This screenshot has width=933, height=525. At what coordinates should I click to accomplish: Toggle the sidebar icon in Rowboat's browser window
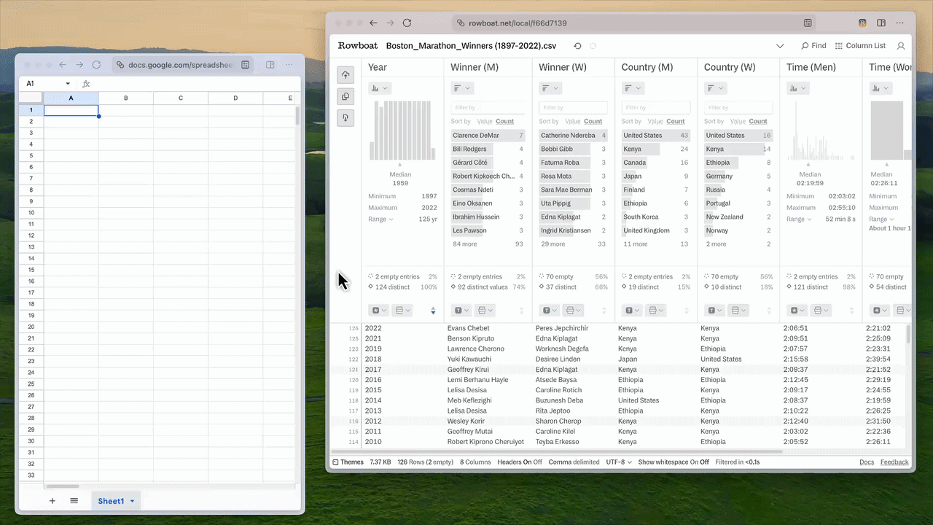pos(881,23)
